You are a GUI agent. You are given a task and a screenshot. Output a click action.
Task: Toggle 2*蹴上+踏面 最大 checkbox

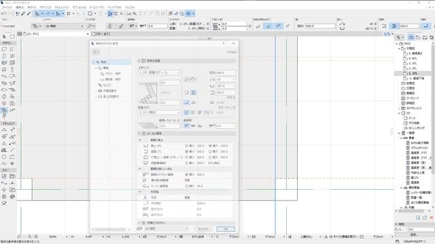pos(210,157)
